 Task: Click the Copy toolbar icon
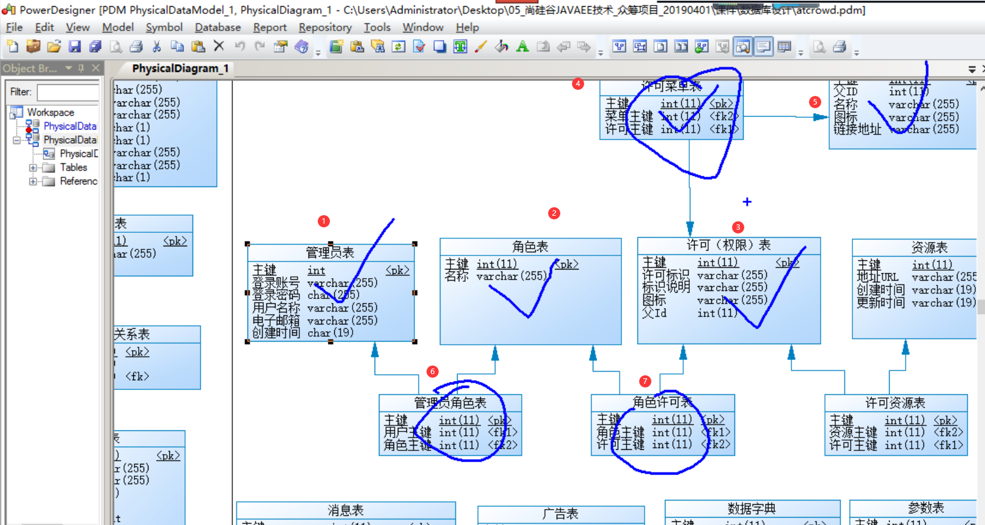click(x=177, y=46)
